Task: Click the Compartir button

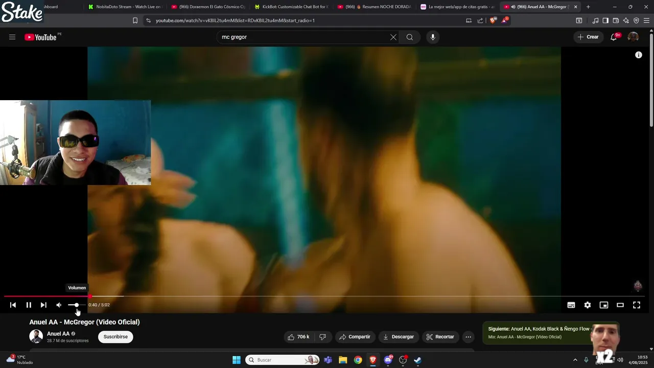Action: (355, 337)
